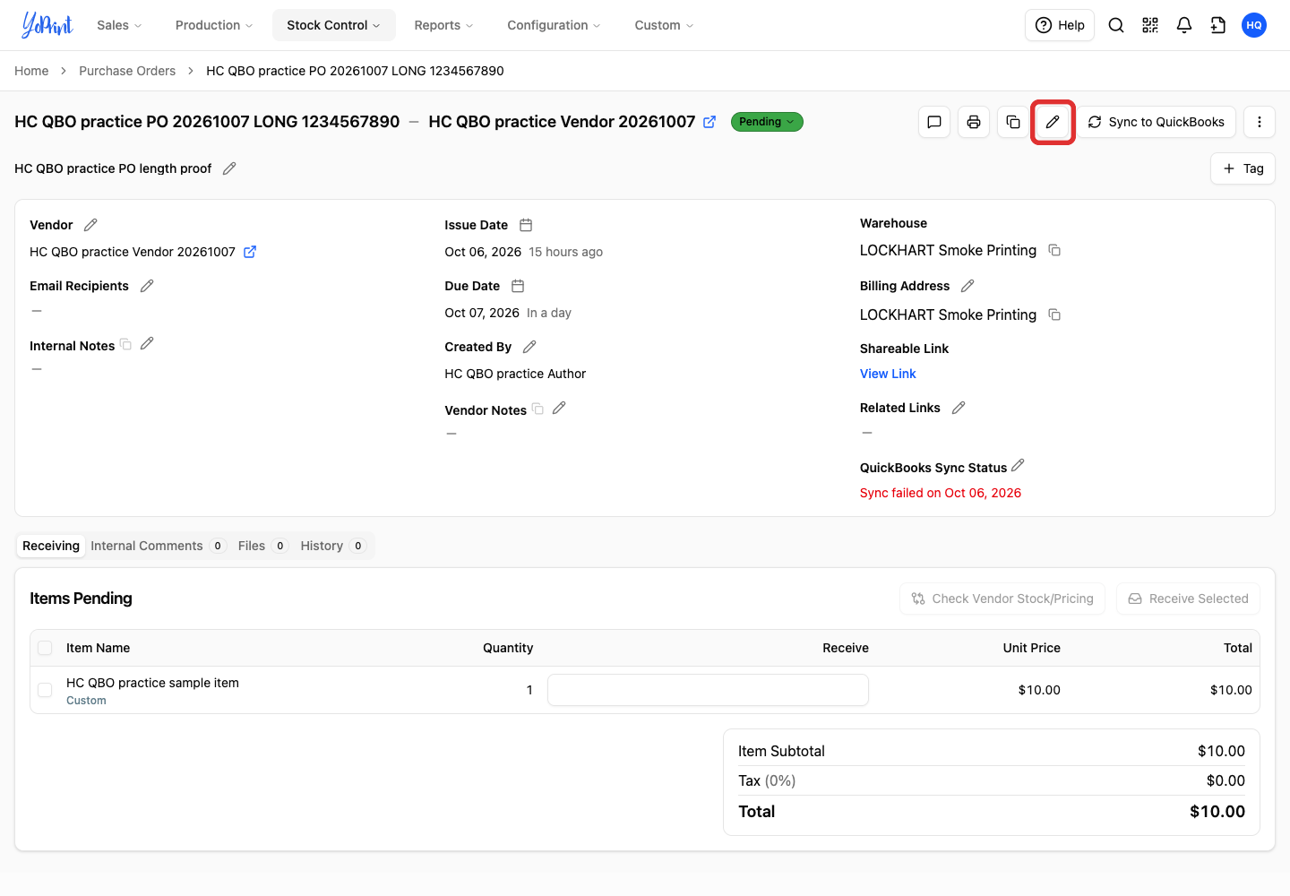Expand the Reports menu
Viewport: 1290px width, 896px height.
click(443, 25)
